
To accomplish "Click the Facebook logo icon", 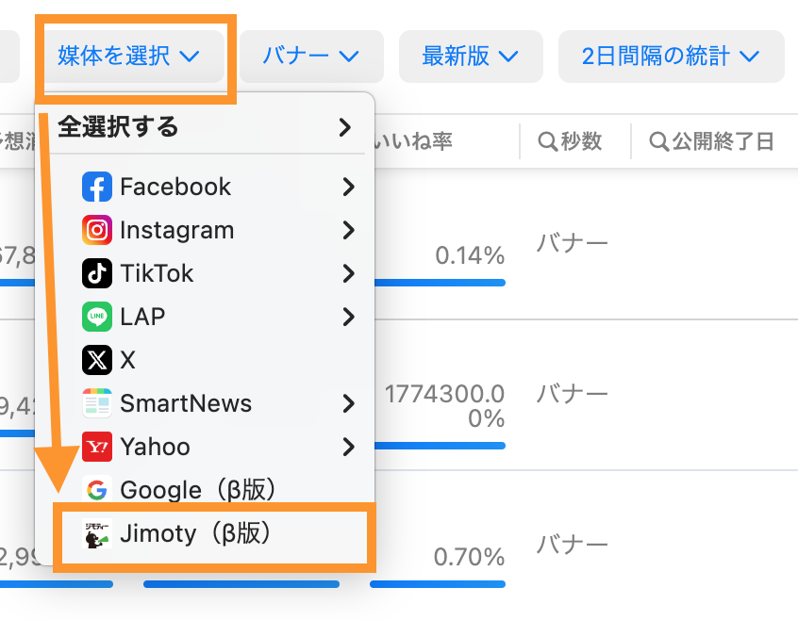I will (x=96, y=187).
